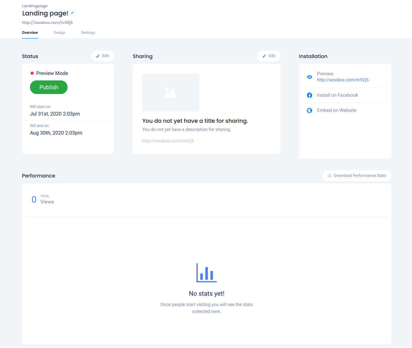The height and width of the screenshot is (348, 412).
Task: Click the pencil icon beside Landing page title
Action: pyautogui.click(x=72, y=13)
